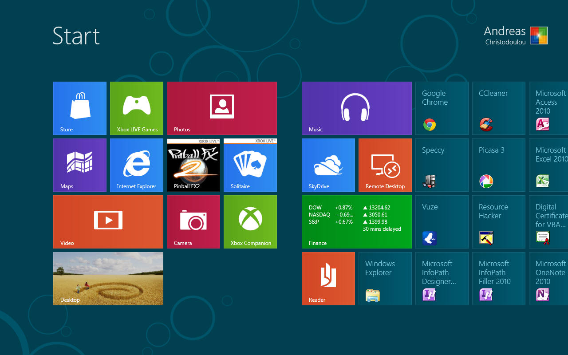
Task: Open the SkyDrive tile
Action: click(328, 165)
